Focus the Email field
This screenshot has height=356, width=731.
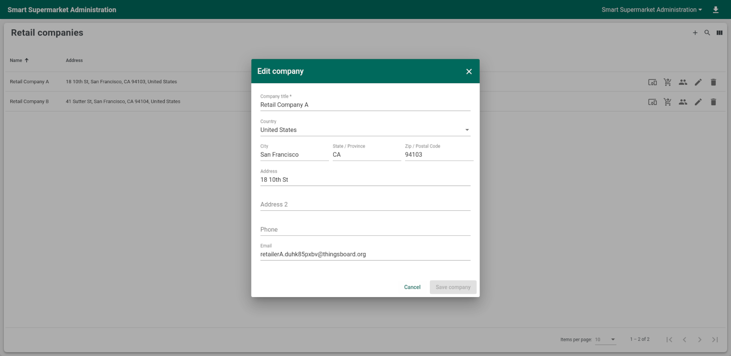pos(365,254)
